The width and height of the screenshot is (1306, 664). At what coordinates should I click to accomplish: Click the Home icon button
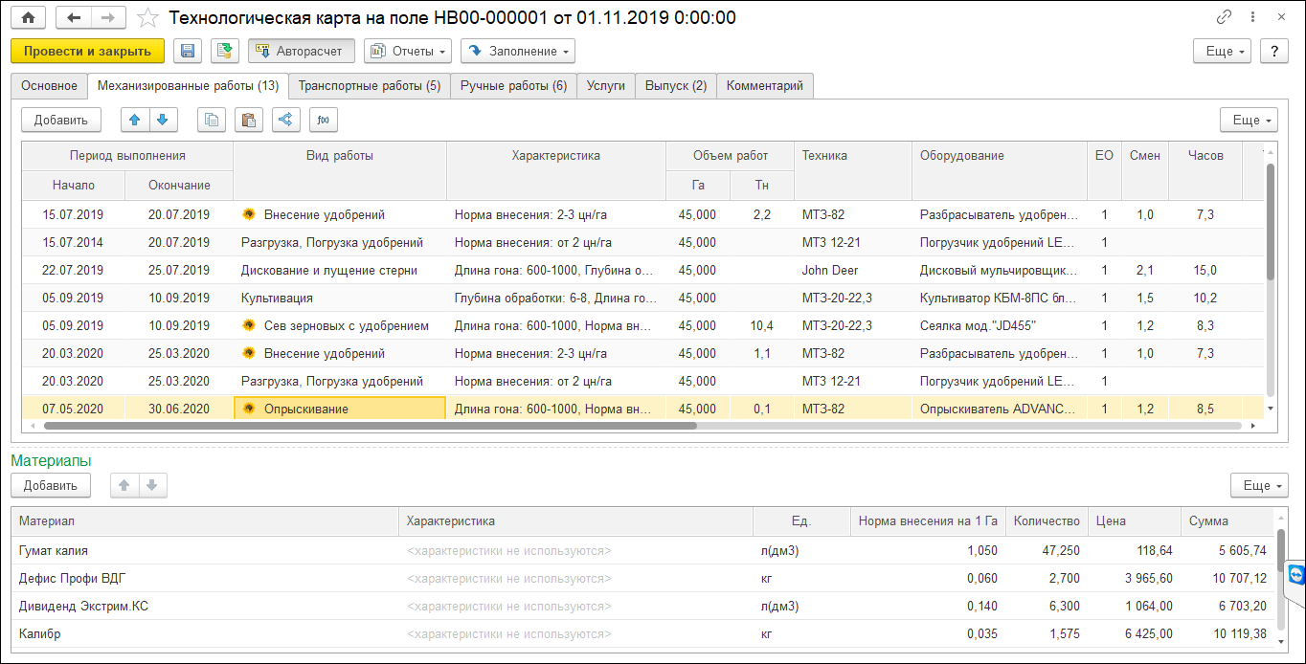28,17
